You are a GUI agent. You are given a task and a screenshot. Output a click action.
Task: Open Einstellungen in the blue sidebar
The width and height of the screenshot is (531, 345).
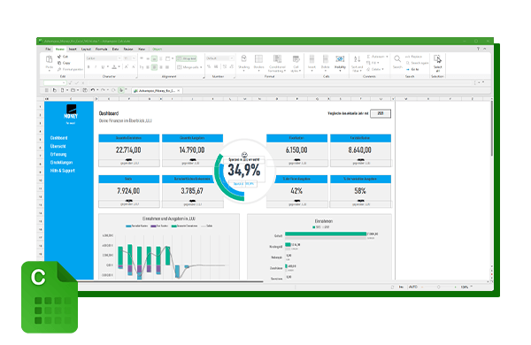tap(61, 163)
